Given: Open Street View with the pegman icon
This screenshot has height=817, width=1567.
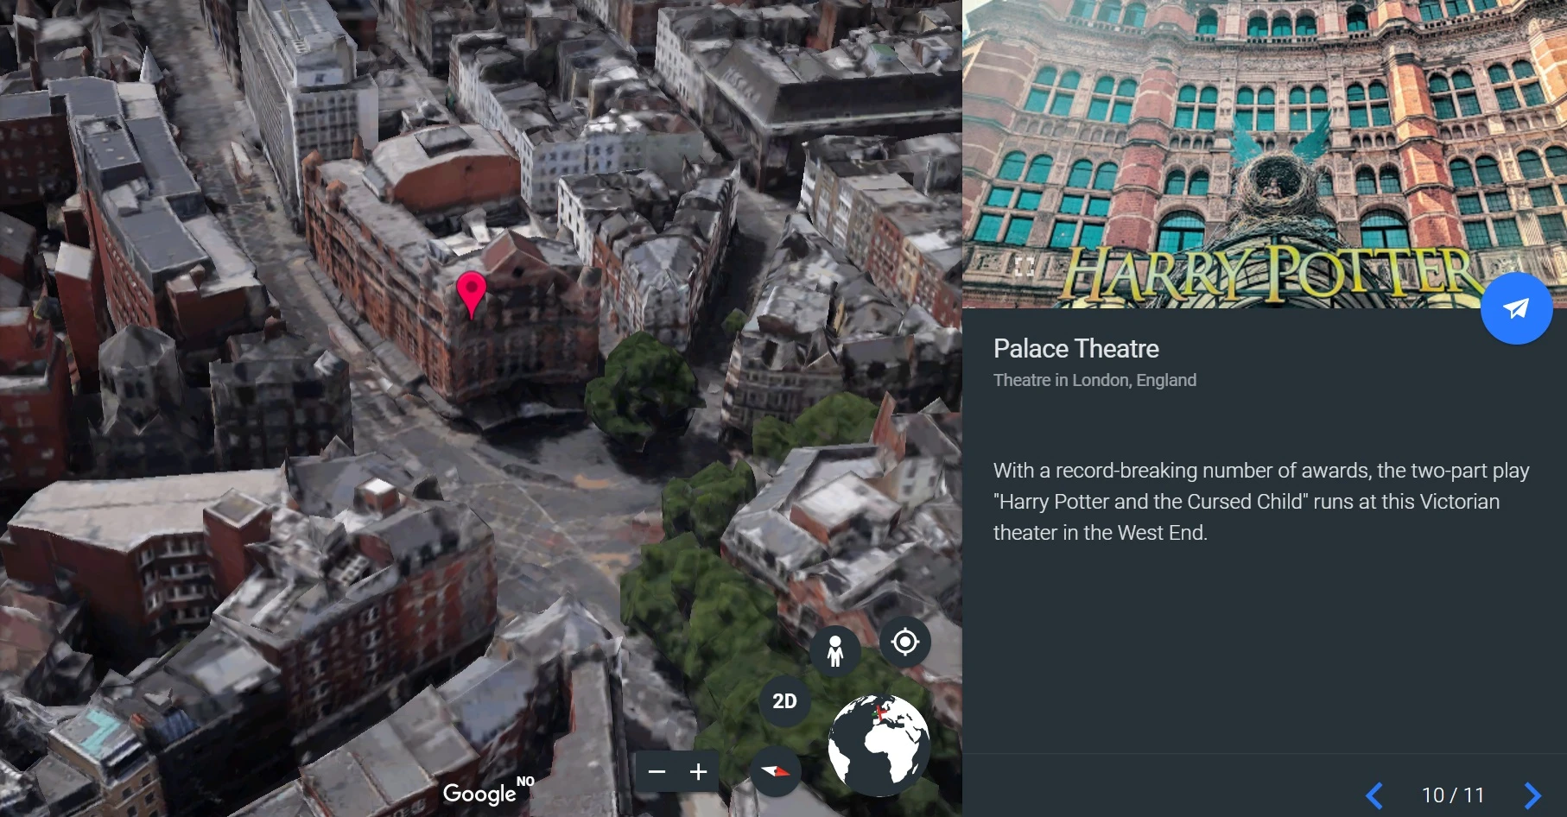Looking at the screenshot, I should tap(835, 650).
